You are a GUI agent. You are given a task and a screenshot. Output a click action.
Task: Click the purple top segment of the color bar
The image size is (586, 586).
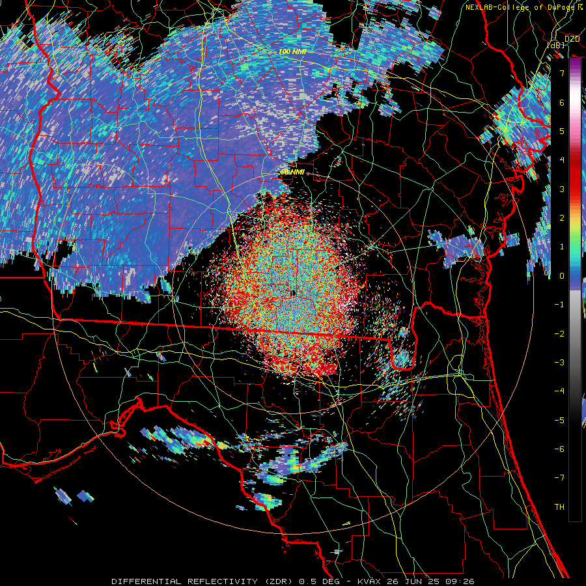[x=575, y=65]
